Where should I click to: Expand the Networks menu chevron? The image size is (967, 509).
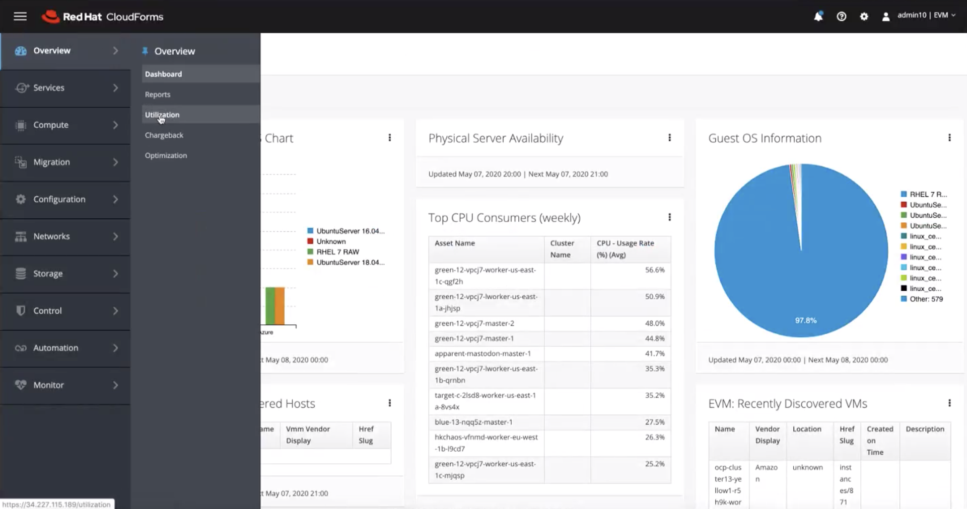coord(115,236)
